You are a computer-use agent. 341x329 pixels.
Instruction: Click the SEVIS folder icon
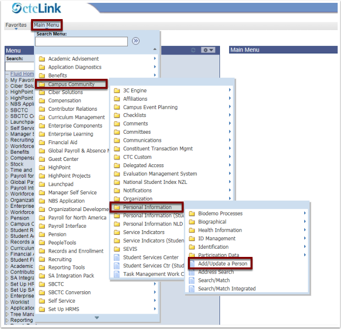click(x=117, y=249)
